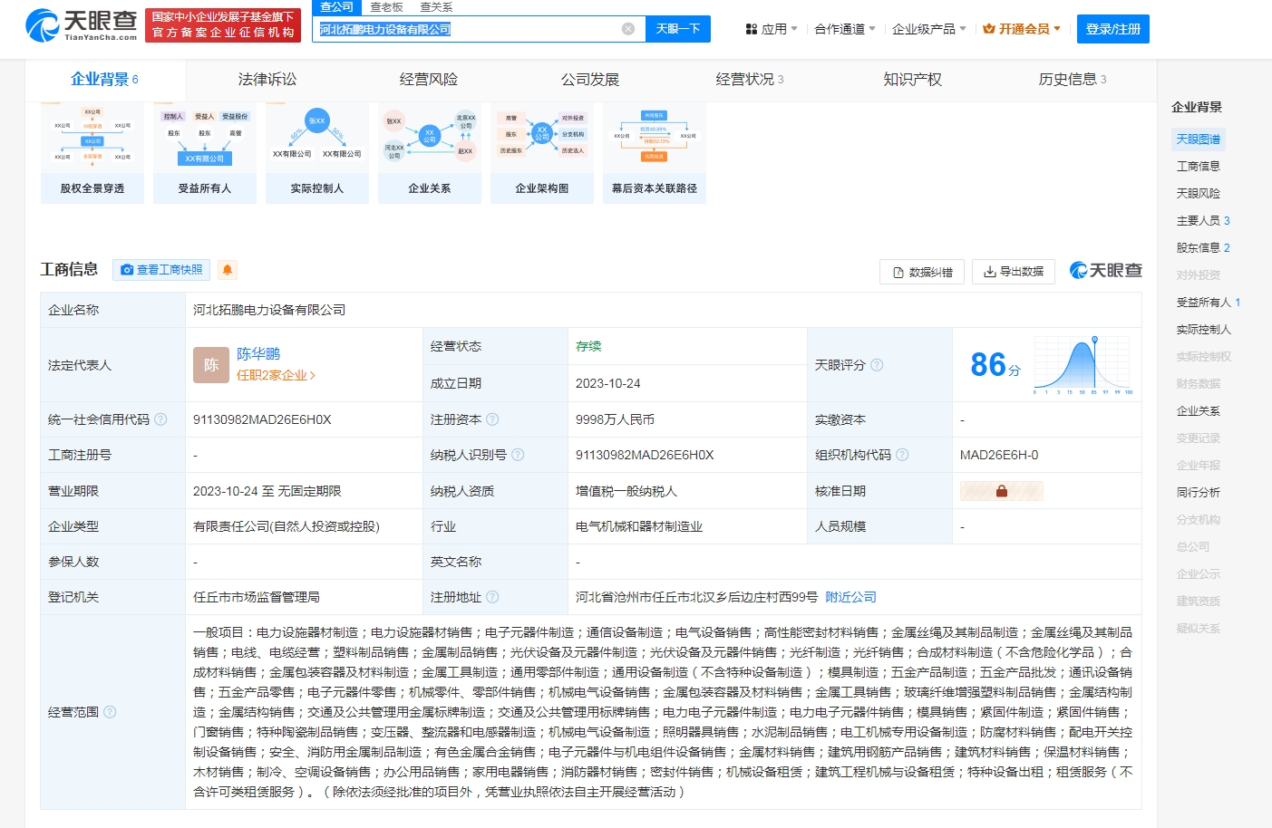Click help icon next to 天眼评分

click(x=877, y=365)
